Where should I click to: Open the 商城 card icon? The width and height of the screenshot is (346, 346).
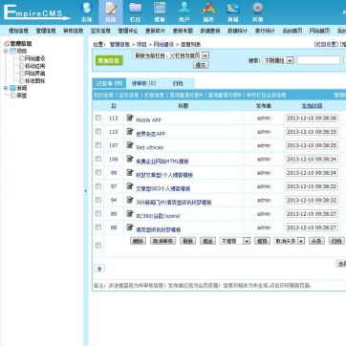click(233, 9)
